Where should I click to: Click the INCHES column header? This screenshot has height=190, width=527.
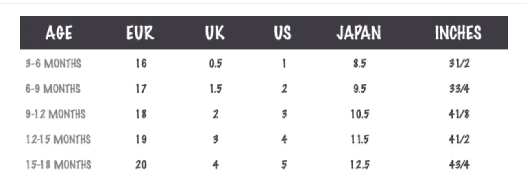pyautogui.click(x=458, y=33)
